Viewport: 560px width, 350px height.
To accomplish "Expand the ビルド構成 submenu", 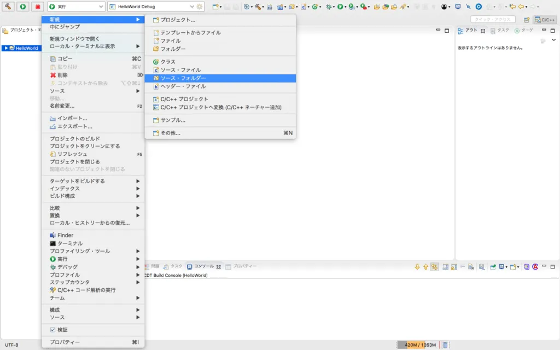I will click(x=94, y=196).
